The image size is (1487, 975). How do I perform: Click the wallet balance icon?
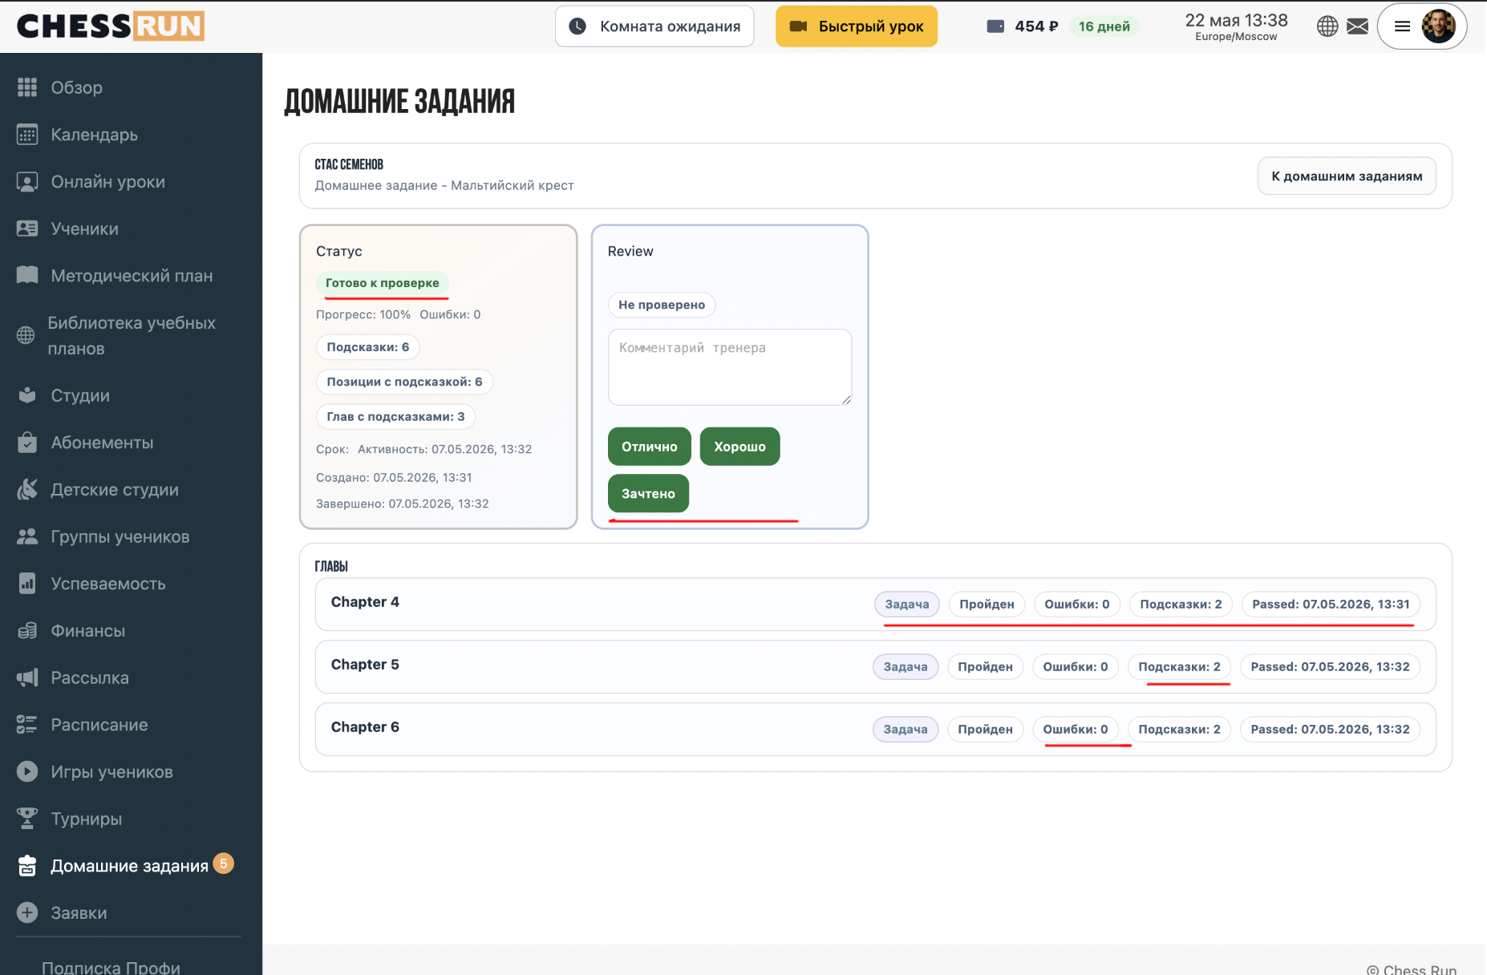(x=995, y=26)
